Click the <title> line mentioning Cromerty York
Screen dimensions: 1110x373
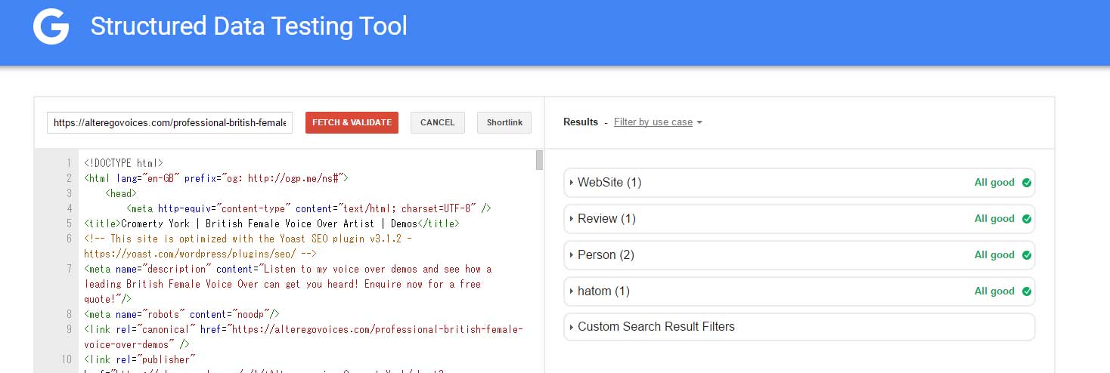(x=271, y=223)
